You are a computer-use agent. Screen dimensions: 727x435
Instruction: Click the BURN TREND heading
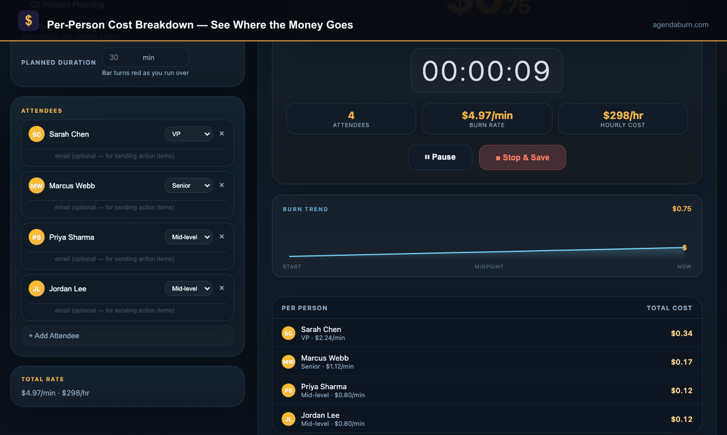[x=306, y=209]
